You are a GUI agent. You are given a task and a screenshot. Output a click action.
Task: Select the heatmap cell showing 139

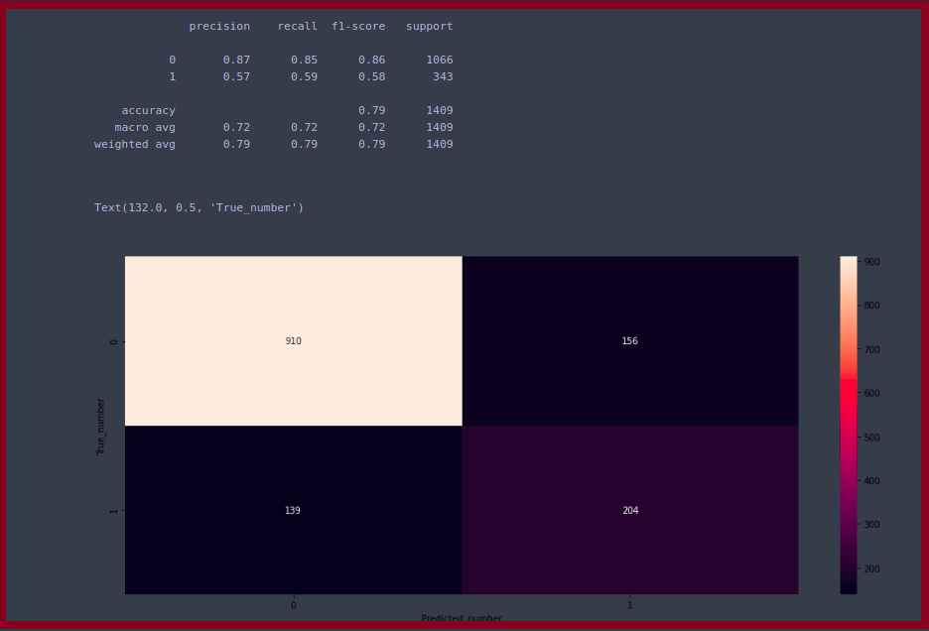coord(293,510)
